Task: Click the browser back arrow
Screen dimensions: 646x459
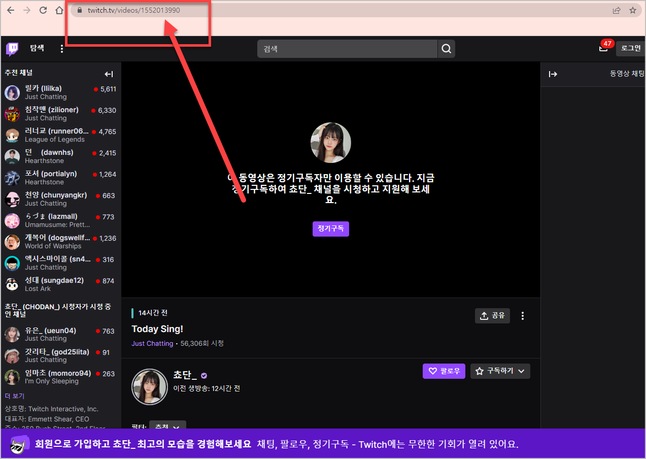Action: pyautogui.click(x=10, y=10)
